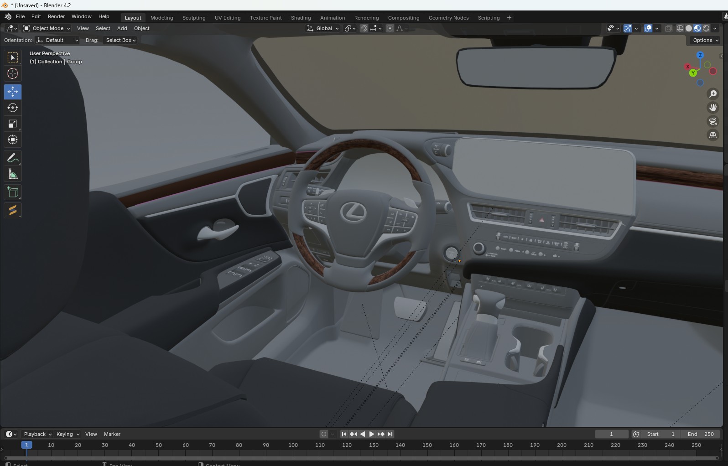Switch to Rendered viewport shading
Image resolution: width=728 pixels, height=466 pixels.
point(706,28)
